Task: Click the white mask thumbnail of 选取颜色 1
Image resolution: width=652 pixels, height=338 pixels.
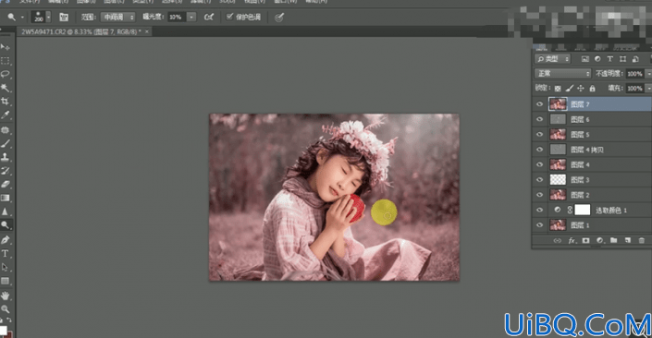Action: tap(582, 210)
